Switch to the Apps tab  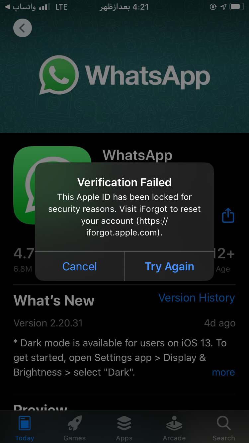tap(124, 428)
